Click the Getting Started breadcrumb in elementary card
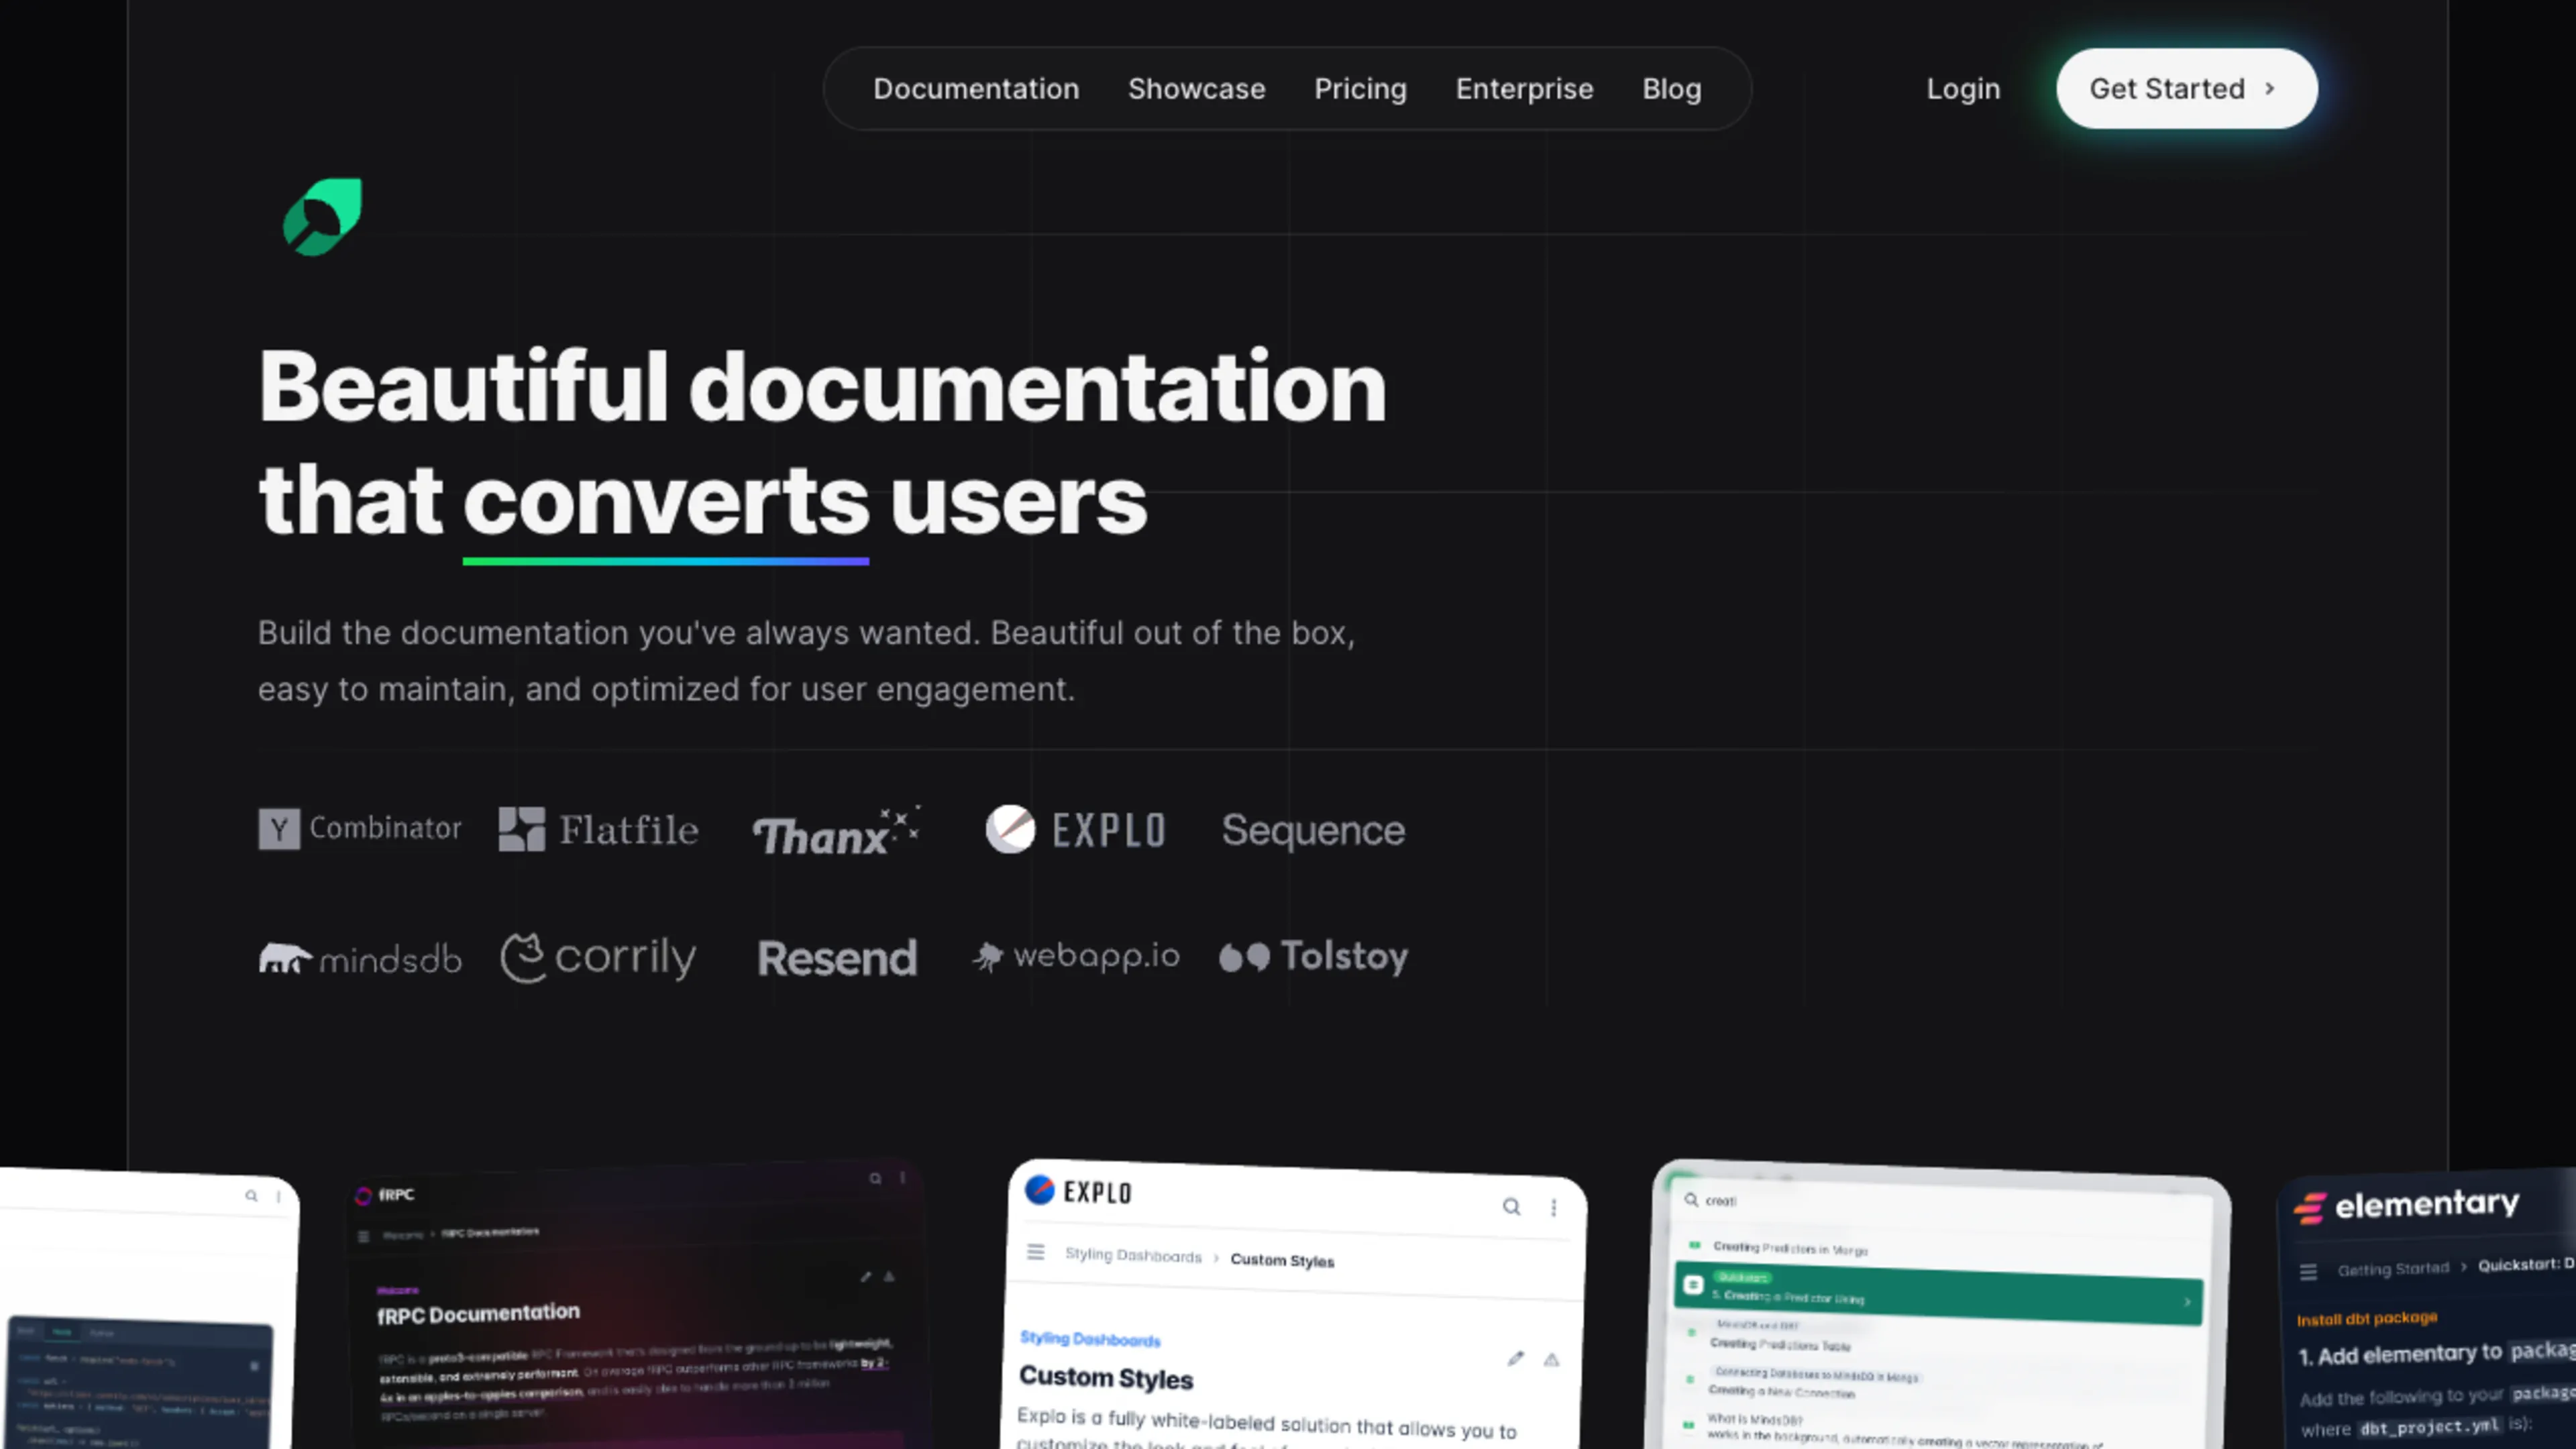The width and height of the screenshot is (2576, 1449). point(2393,1269)
